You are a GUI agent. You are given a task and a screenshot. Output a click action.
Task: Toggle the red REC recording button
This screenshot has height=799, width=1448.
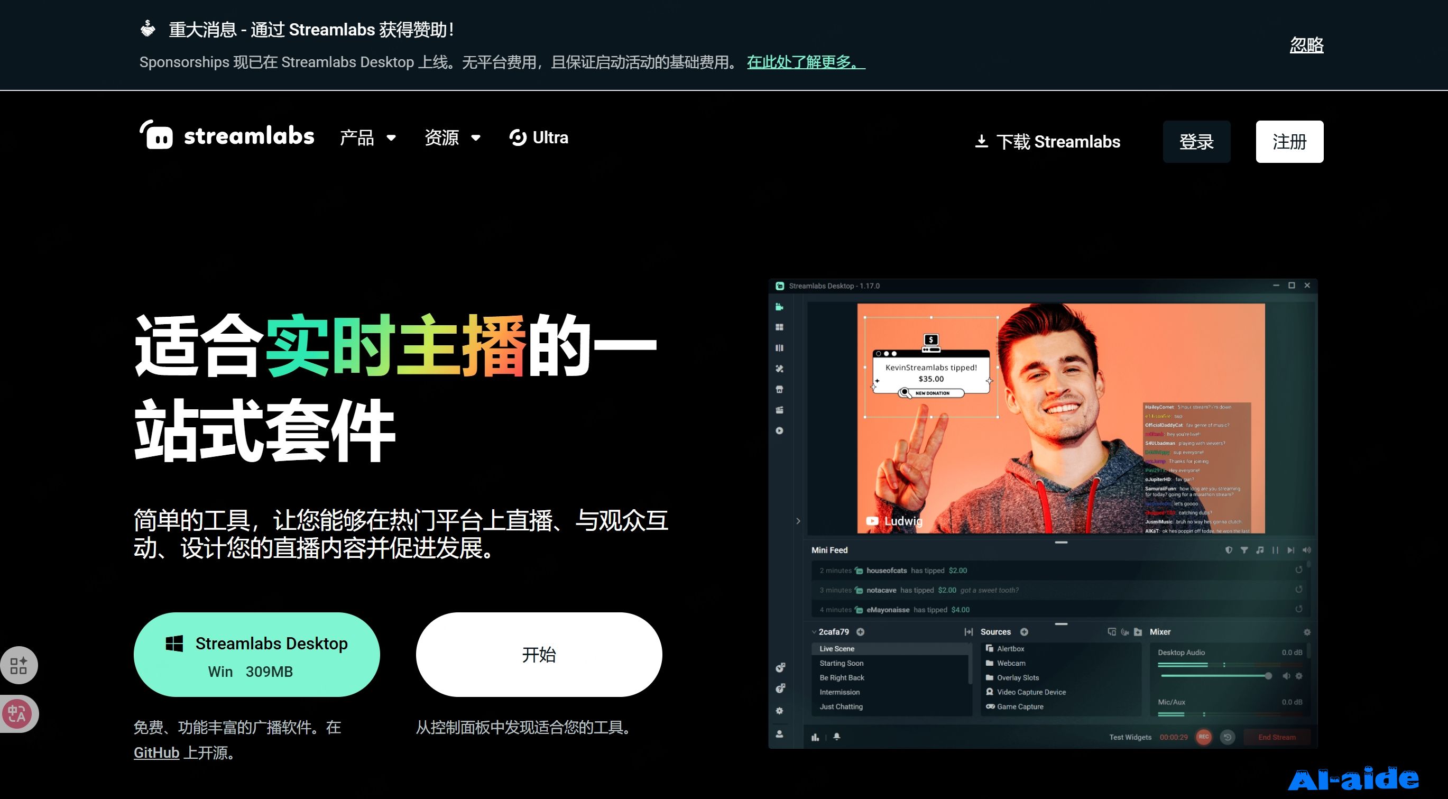click(1203, 737)
